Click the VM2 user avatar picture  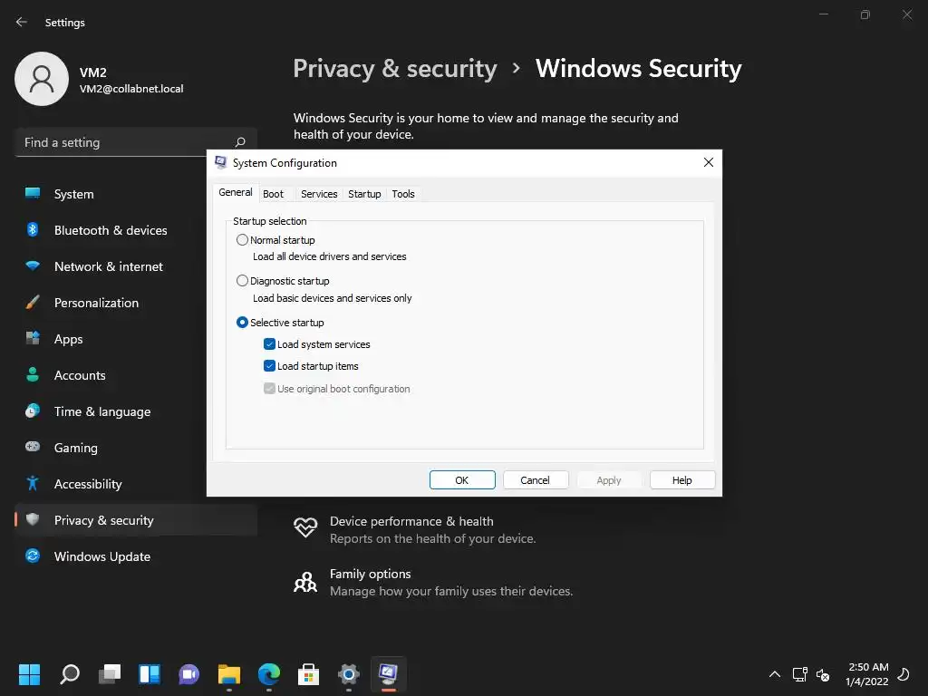coord(42,79)
